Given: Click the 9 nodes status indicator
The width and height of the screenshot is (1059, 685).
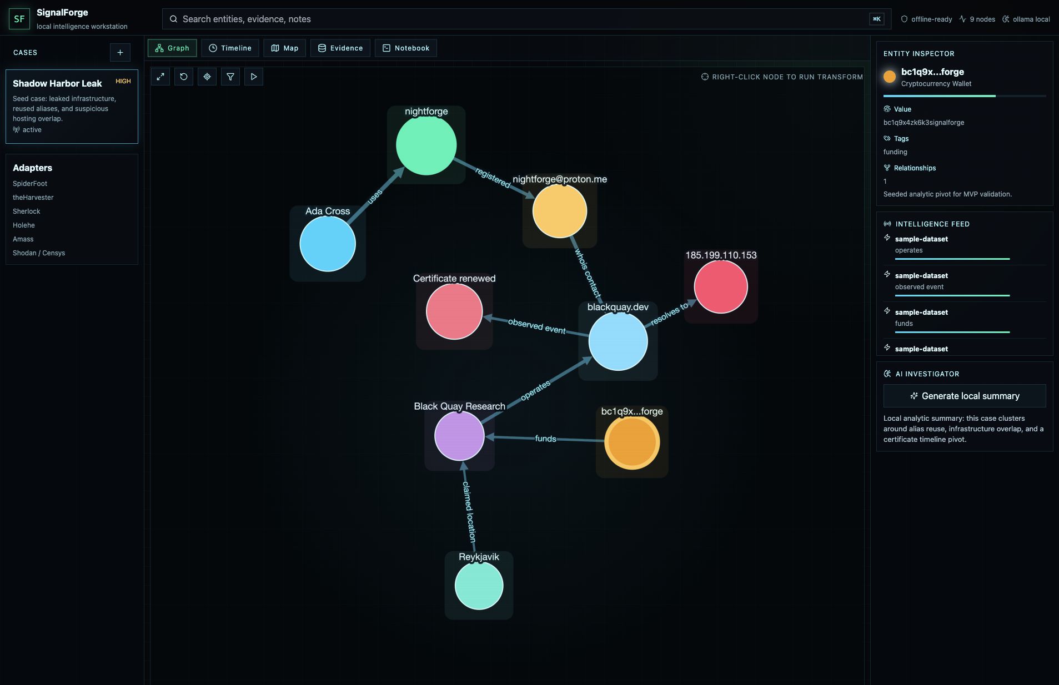Looking at the screenshot, I should [x=977, y=19].
